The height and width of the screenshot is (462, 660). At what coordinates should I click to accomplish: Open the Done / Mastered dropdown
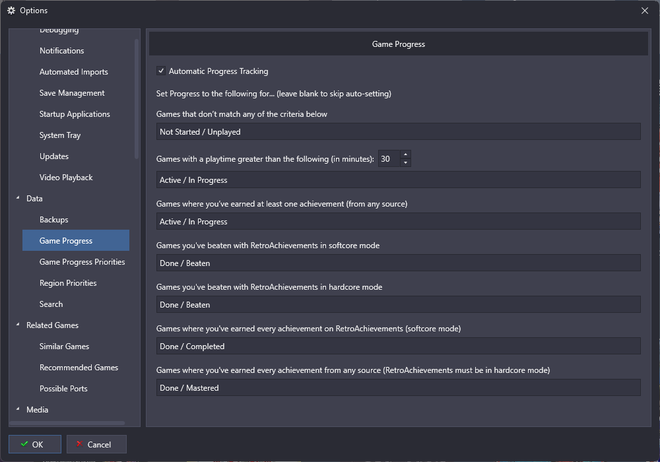(398, 388)
